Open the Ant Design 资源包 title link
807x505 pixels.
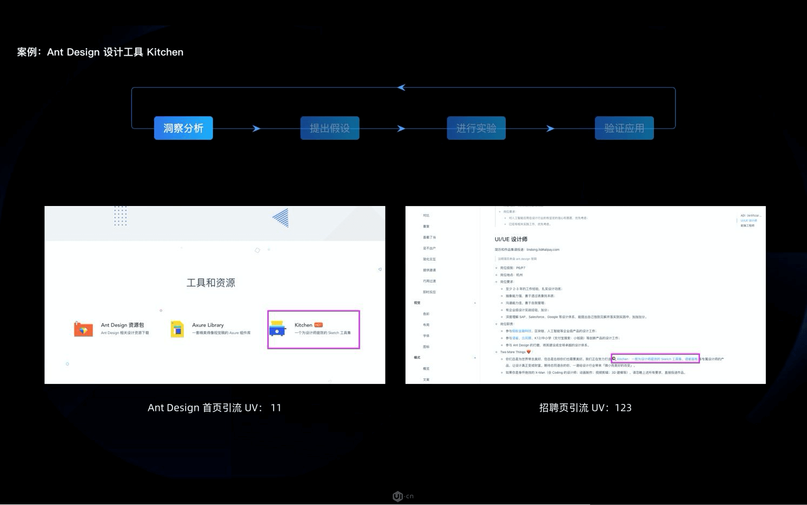(x=122, y=325)
